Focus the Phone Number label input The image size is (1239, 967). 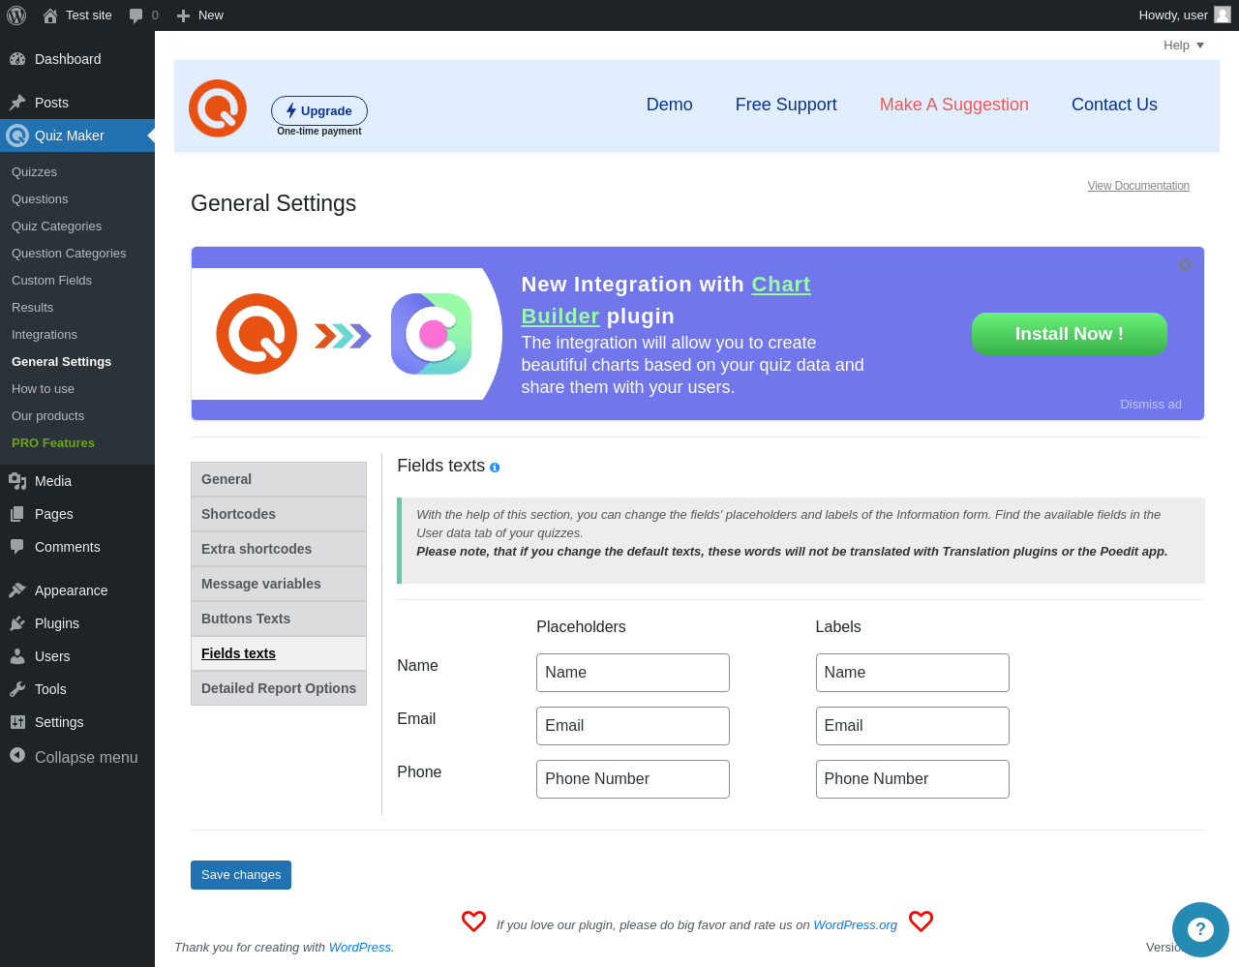click(x=913, y=779)
